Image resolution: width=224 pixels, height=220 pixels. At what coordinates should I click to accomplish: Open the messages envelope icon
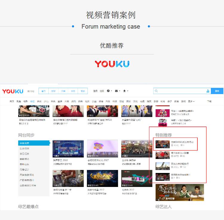[116, 91]
